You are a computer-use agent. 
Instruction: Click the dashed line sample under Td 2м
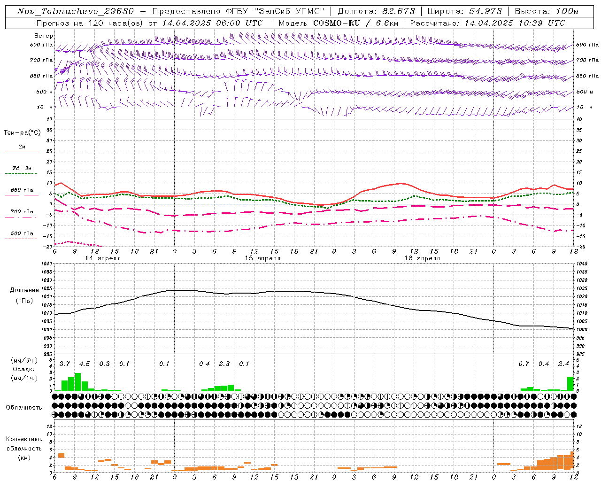[22, 174]
